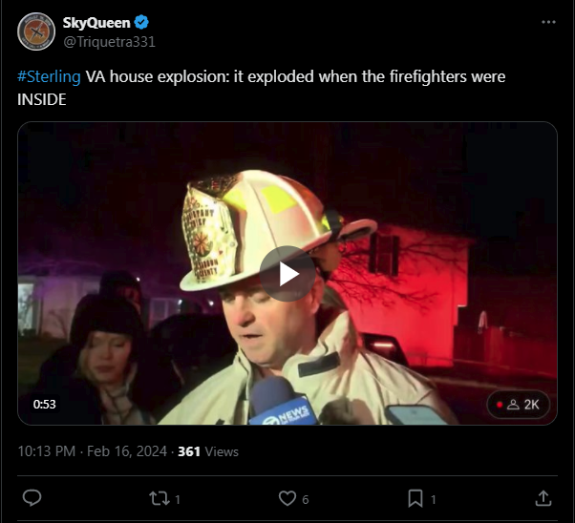Click the bookmark count number 1
The height and width of the screenshot is (523, 575).
click(x=433, y=499)
